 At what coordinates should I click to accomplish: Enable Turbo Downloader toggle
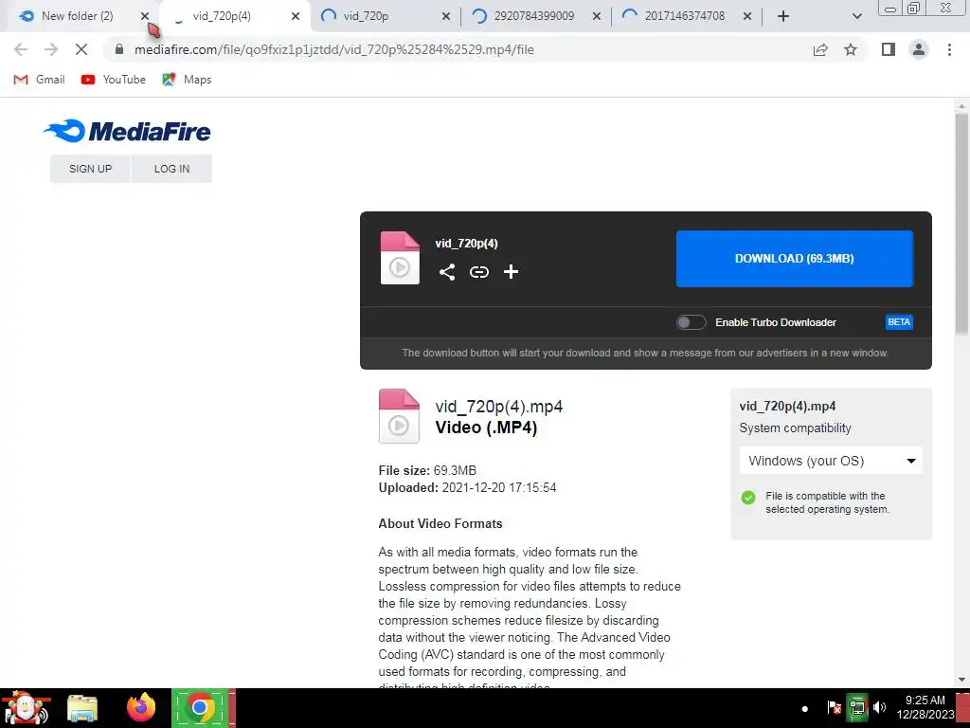pyautogui.click(x=691, y=322)
